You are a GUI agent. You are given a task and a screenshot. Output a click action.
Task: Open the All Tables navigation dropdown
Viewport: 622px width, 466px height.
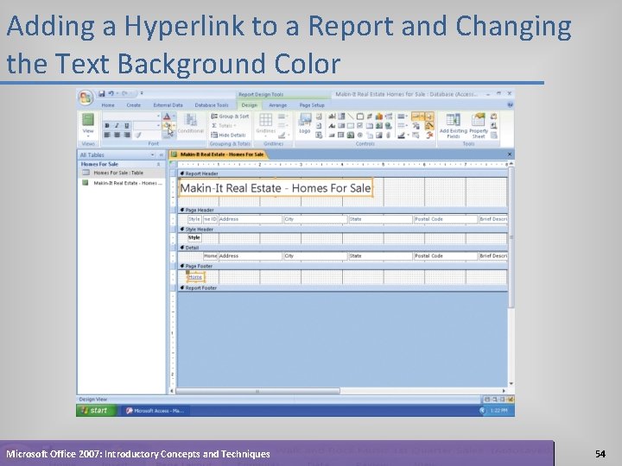[x=152, y=155]
